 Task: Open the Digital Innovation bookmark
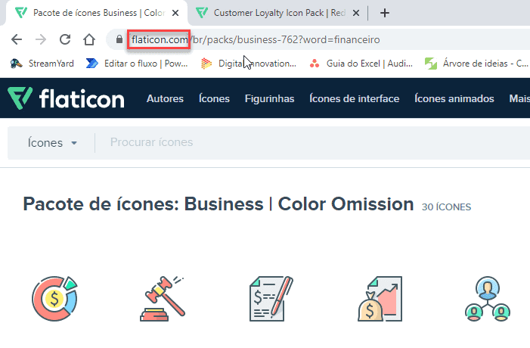click(249, 64)
